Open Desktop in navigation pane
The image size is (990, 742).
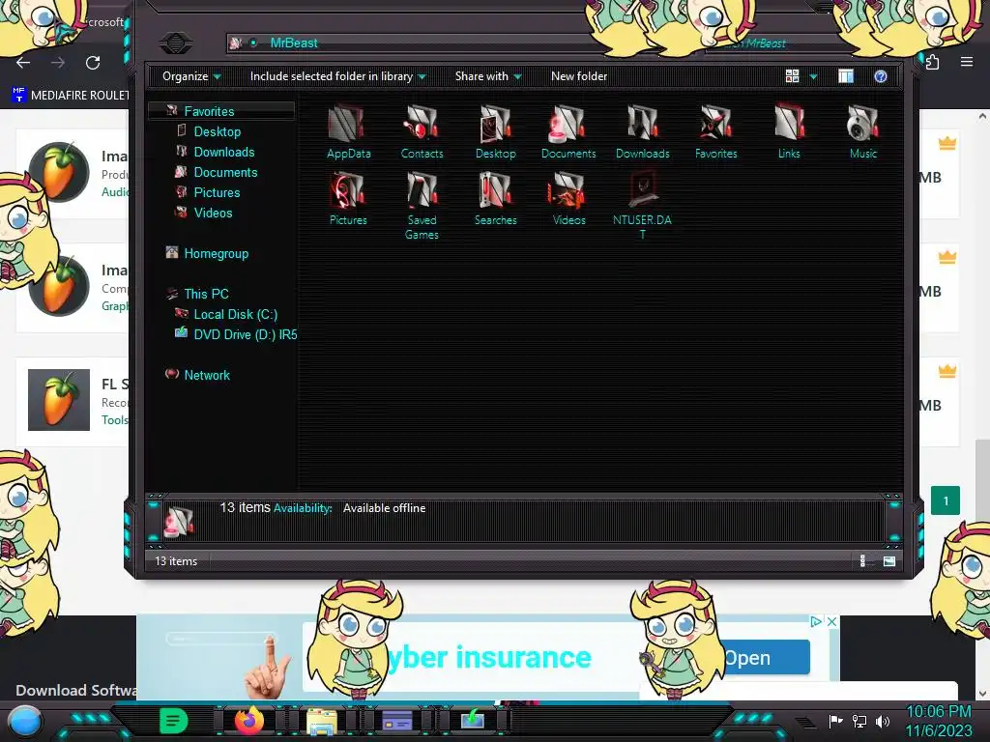click(218, 131)
